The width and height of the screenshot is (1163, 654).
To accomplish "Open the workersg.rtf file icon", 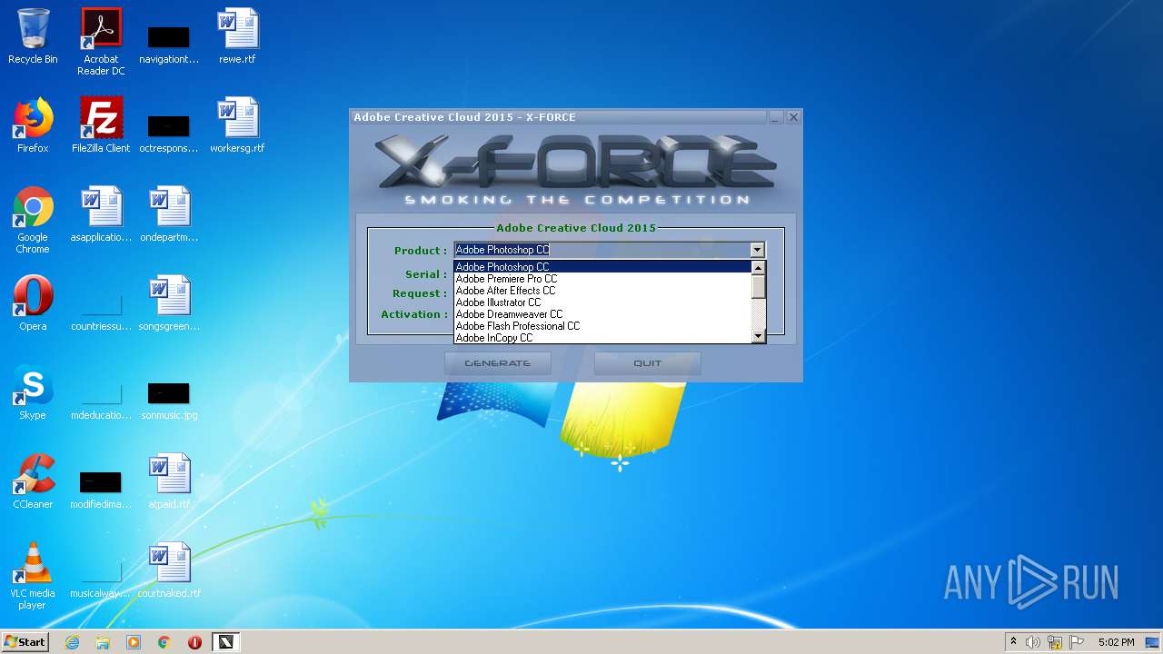I will pyautogui.click(x=237, y=126).
